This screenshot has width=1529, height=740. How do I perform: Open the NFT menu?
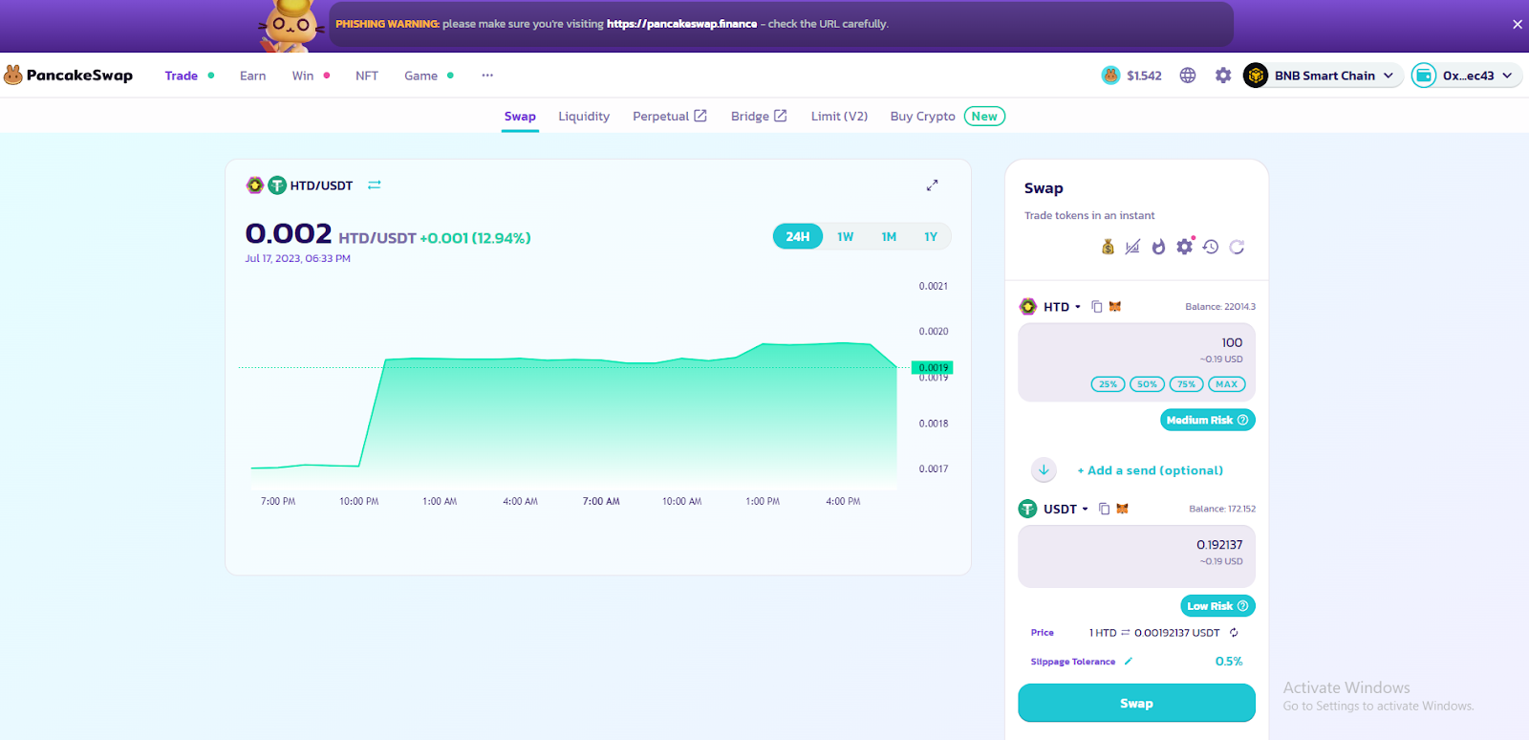click(367, 76)
